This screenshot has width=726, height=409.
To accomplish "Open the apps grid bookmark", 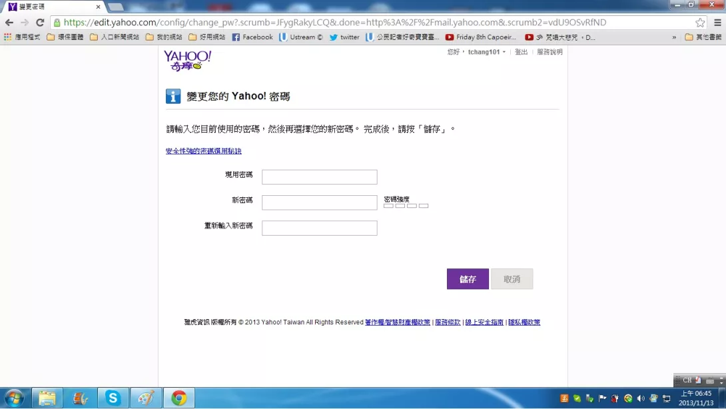I will [x=22, y=37].
